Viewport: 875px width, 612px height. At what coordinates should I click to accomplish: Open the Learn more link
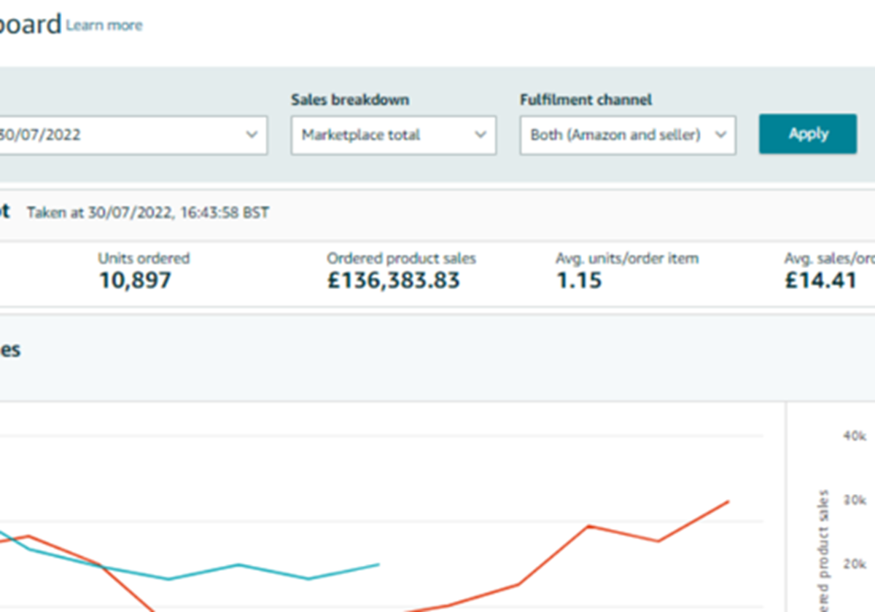(104, 25)
